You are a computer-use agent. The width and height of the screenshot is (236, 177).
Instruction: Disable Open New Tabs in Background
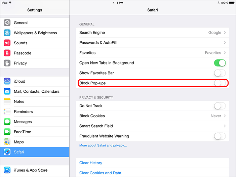[220, 63]
